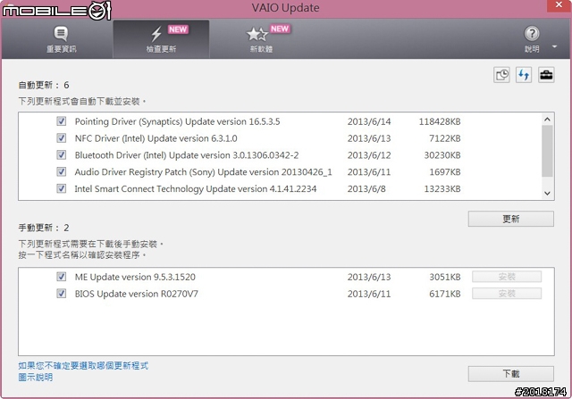The height and width of the screenshot is (399, 572).
Task: Toggle Bluetooth Driver (Intel) checkbox
Action: tap(62, 154)
